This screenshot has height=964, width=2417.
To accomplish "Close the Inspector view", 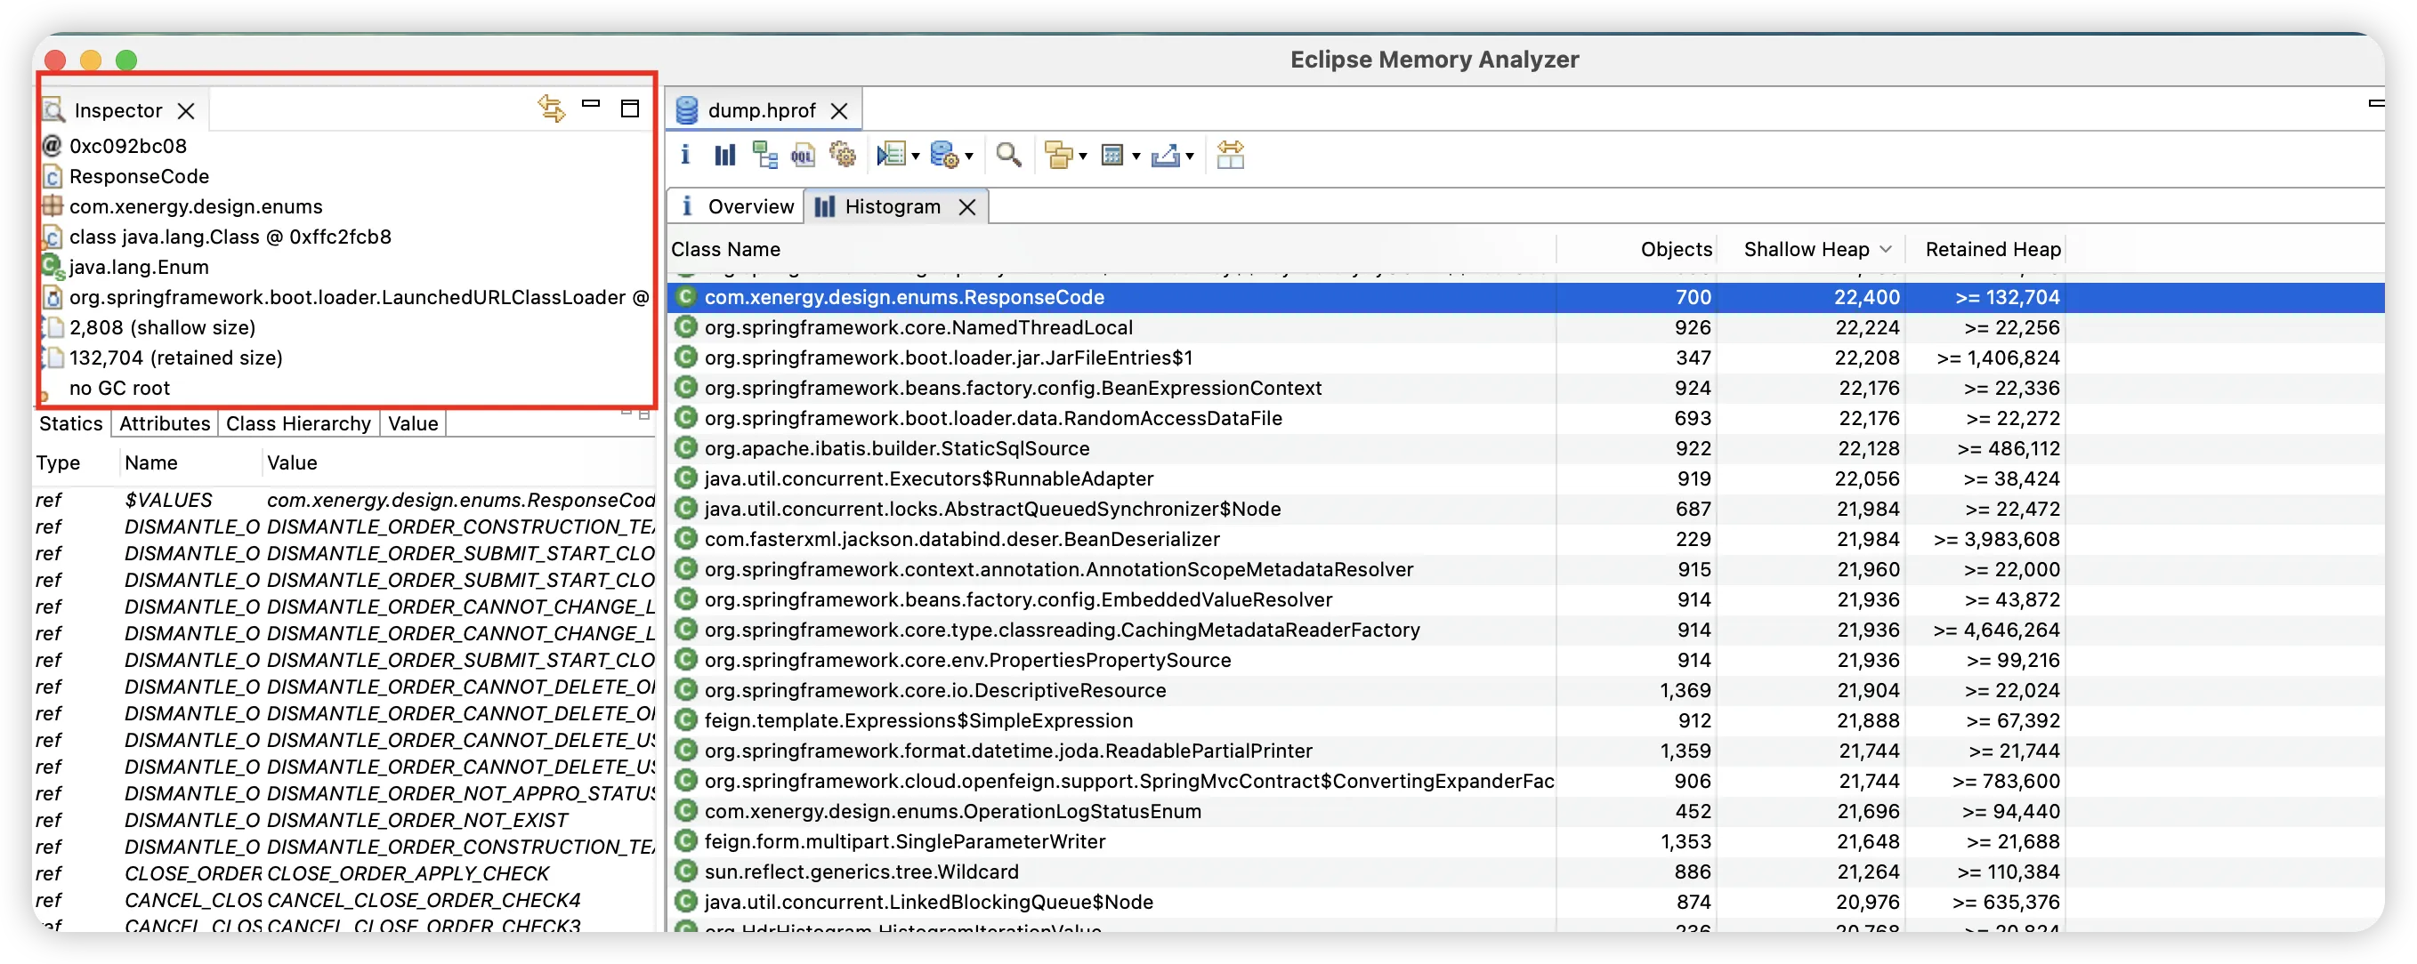I will pos(187,110).
